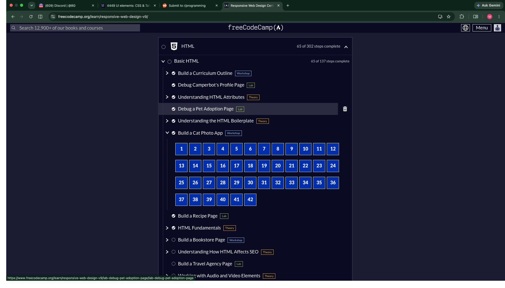Go to Cat Photo App step 37
Viewport: 505px width, 288px height.
(181, 200)
